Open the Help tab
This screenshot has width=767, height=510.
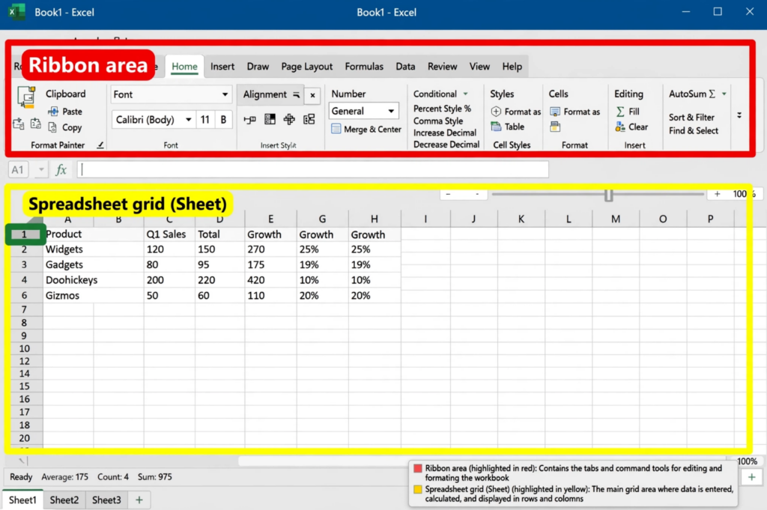coord(512,67)
